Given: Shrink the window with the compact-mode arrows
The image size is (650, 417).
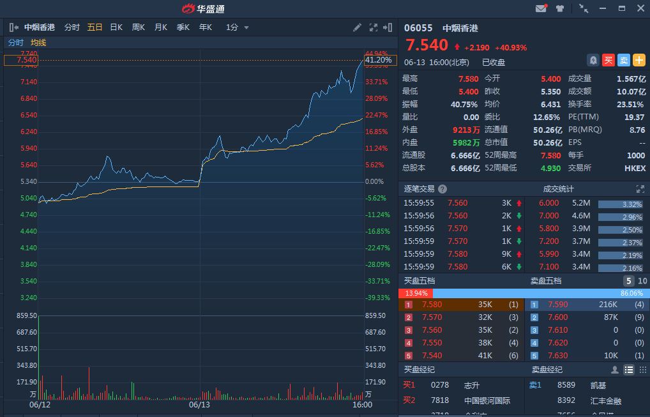Looking at the screenshot, I should point(584,8).
